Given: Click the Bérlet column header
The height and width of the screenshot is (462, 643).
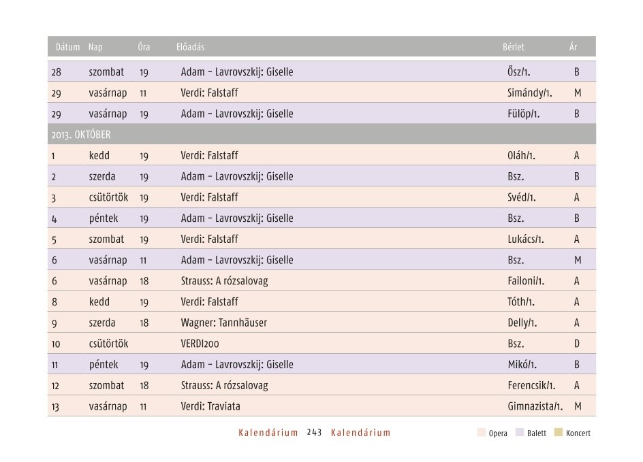Looking at the screenshot, I should [514, 47].
